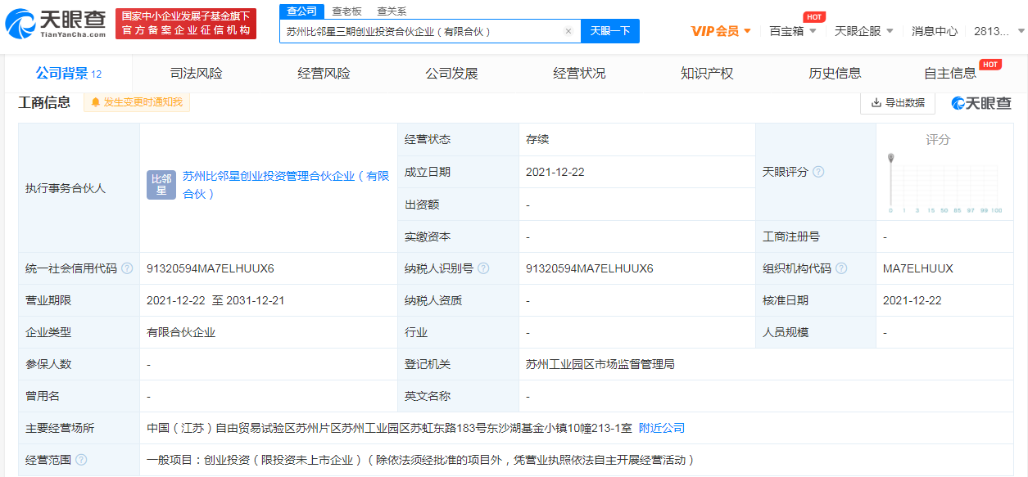Click the 导出数据 export button
Screen dimensions: 1028x477
[x=898, y=102]
